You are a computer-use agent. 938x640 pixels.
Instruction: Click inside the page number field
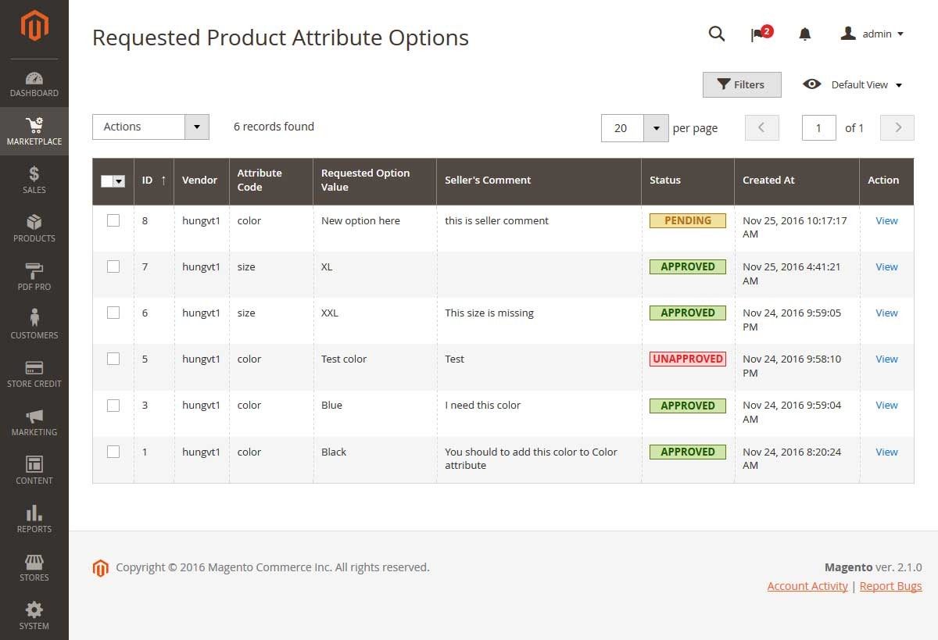818,127
